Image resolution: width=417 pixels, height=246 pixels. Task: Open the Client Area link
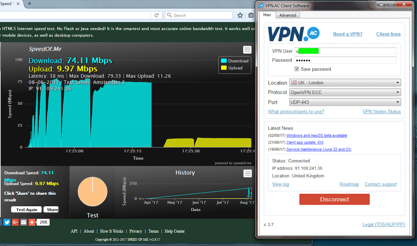click(388, 34)
